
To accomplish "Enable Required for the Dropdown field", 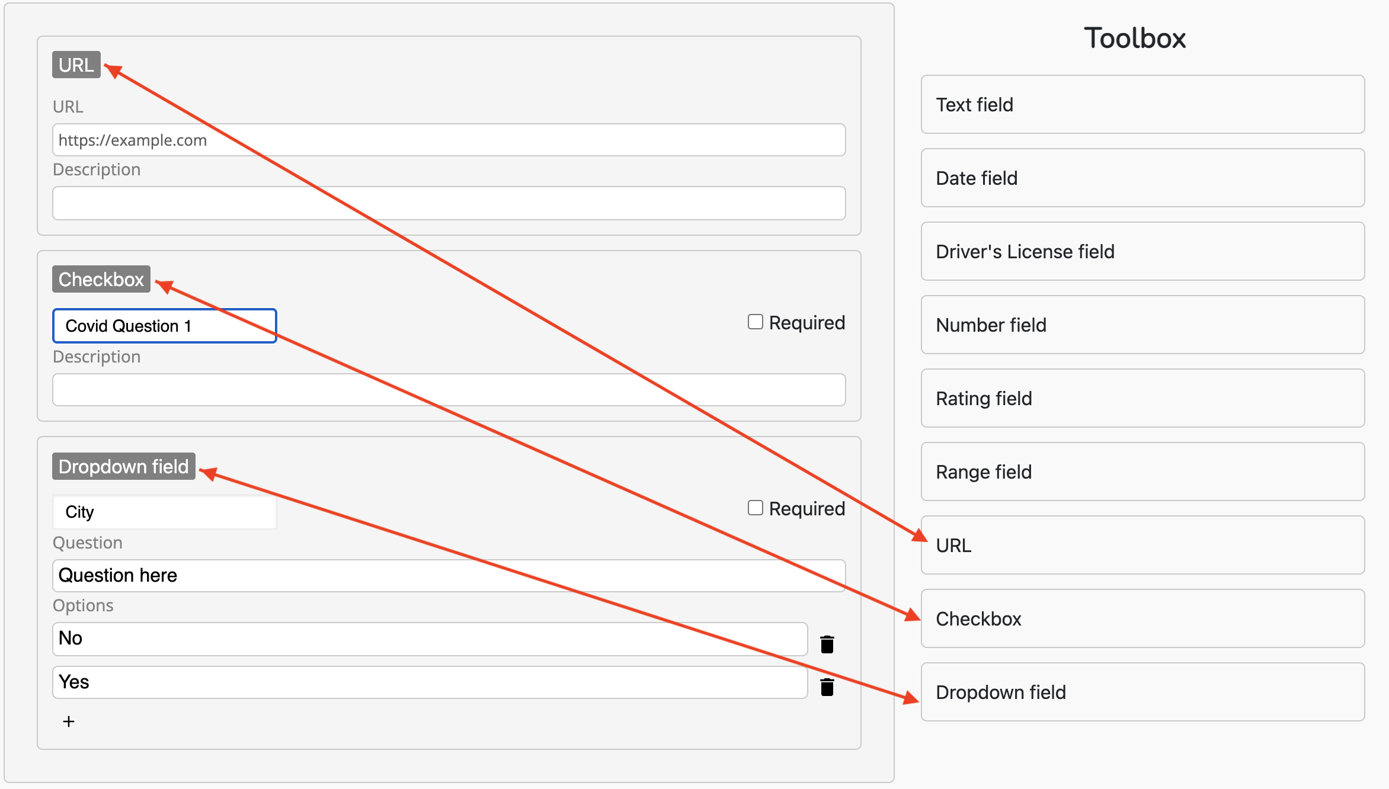I will tap(755, 508).
